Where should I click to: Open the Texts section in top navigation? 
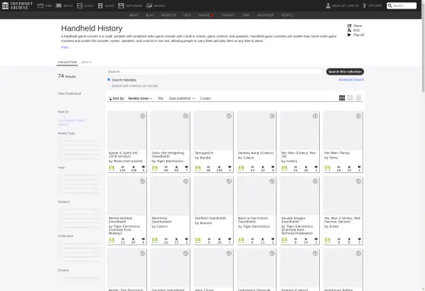64,5
